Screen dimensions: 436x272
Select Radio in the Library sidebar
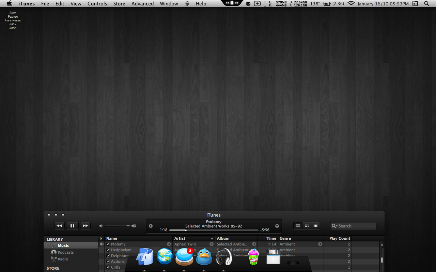coord(71,259)
